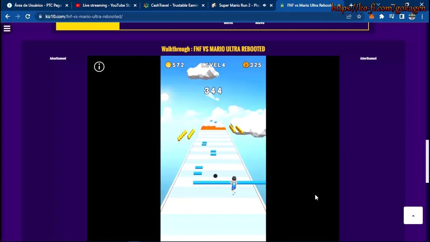This screenshot has width=430, height=242.
Task: Click the counter showing 325
Action: point(252,65)
